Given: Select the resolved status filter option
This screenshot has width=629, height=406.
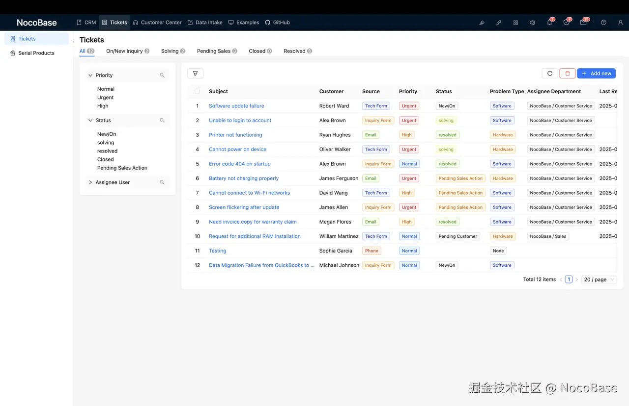Looking at the screenshot, I should (x=107, y=151).
